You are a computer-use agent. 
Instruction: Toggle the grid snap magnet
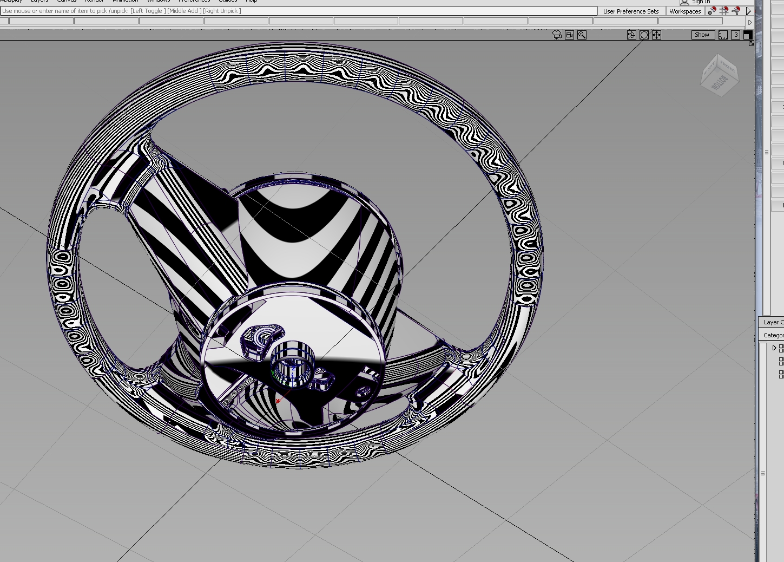724,11
